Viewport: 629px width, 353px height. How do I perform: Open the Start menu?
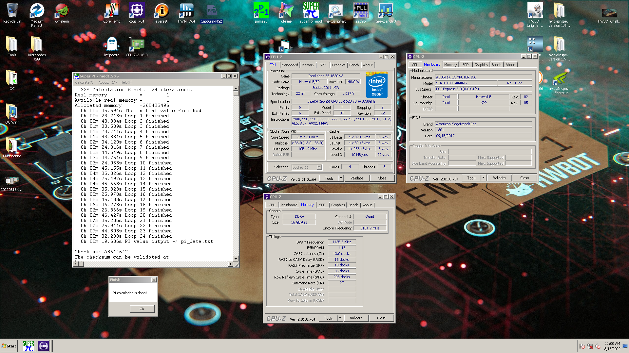(x=9, y=346)
